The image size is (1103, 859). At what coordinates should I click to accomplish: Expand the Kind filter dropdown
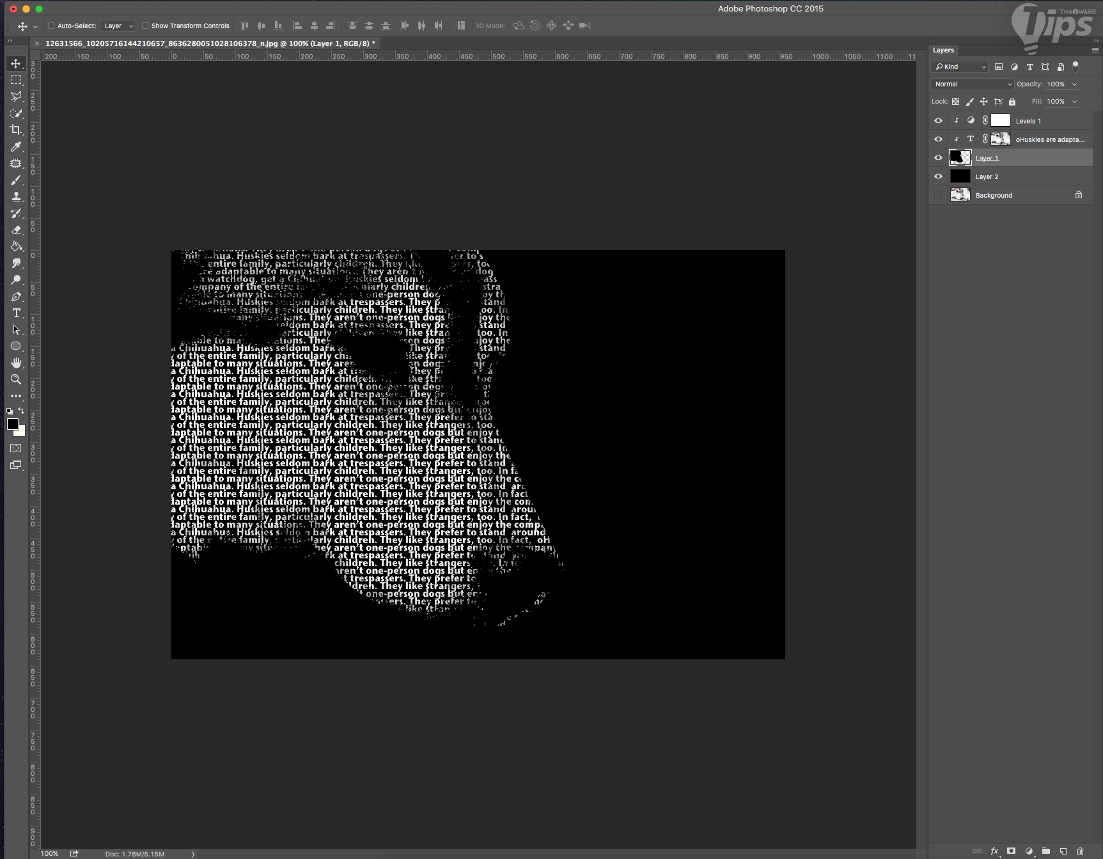coord(960,67)
